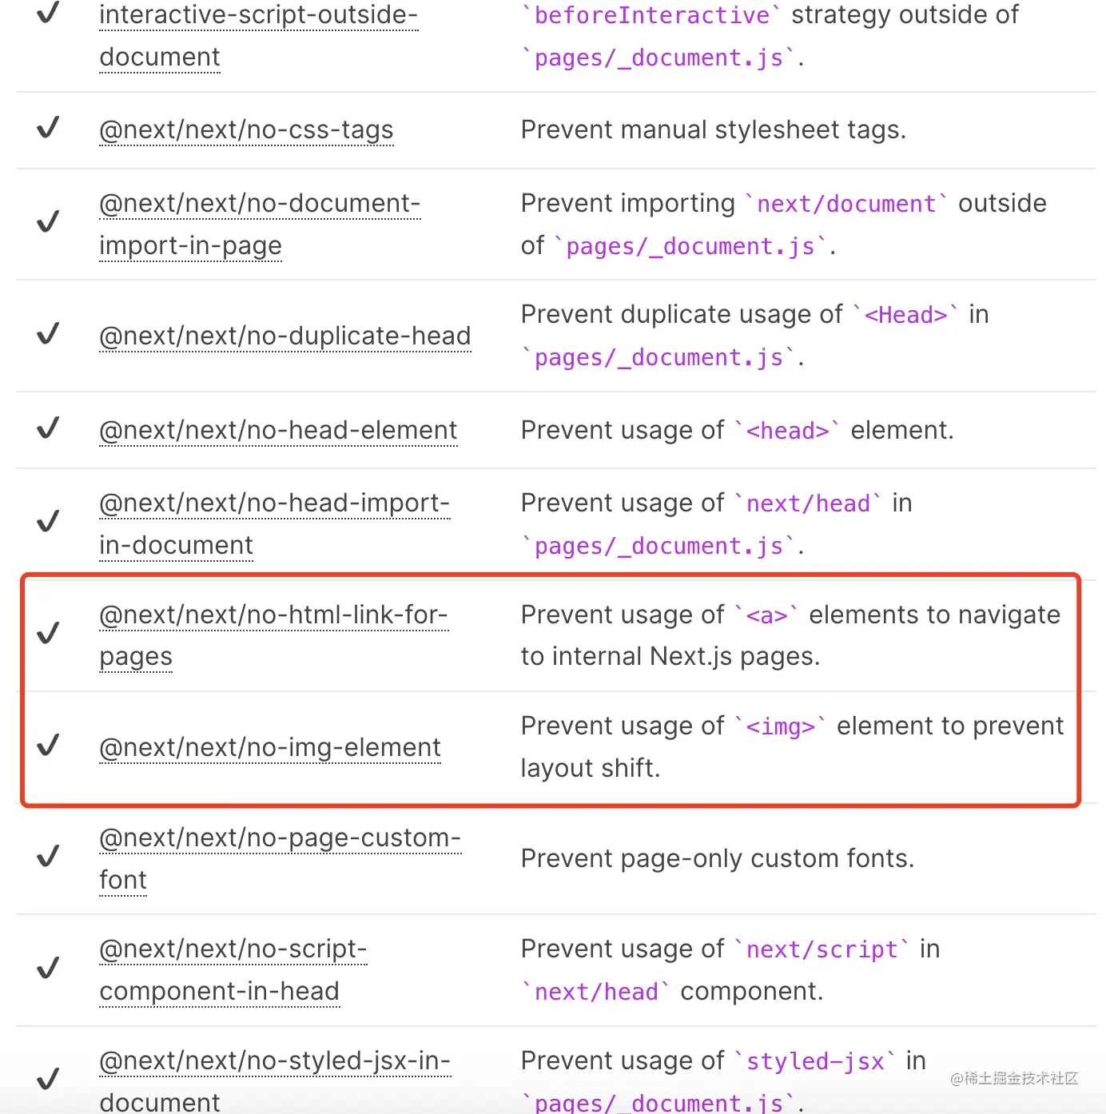Viewport: 1106px width, 1114px height.
Task: Follow the @next/next/no-duplicate-head link
Action: pos(284,336)
